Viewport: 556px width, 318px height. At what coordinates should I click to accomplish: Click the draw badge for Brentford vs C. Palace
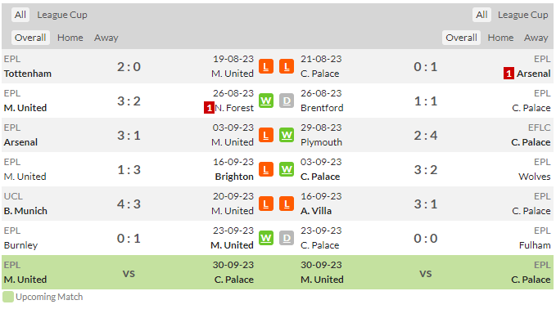287,101
